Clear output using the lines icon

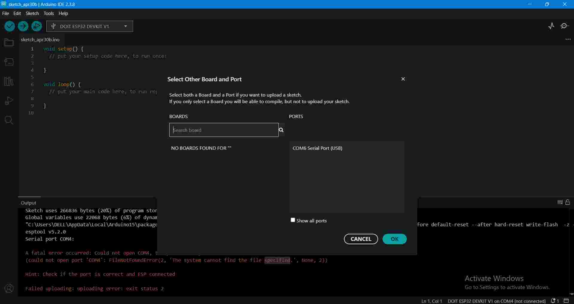click(560, 202)
